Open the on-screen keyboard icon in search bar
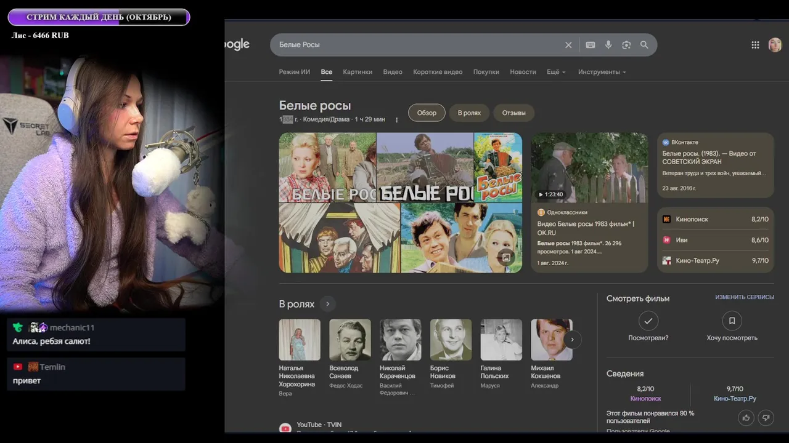The image size is (789, 443). [590, 45]
